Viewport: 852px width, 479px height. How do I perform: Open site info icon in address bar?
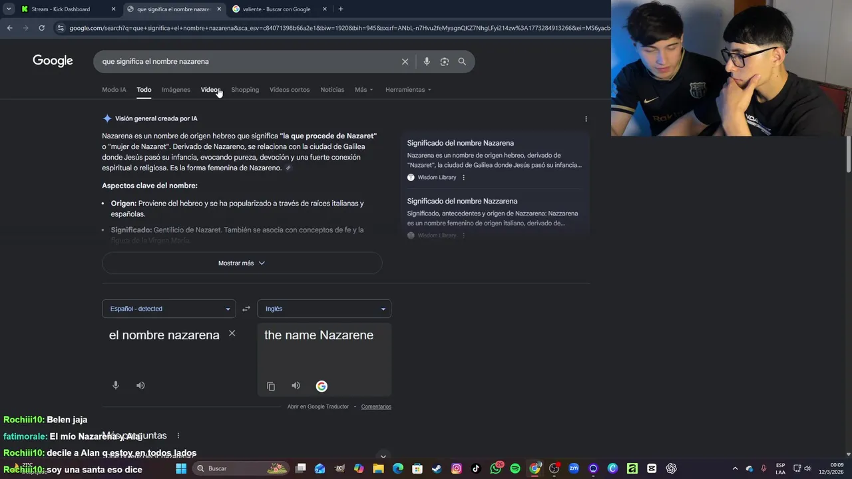(61, 28)
